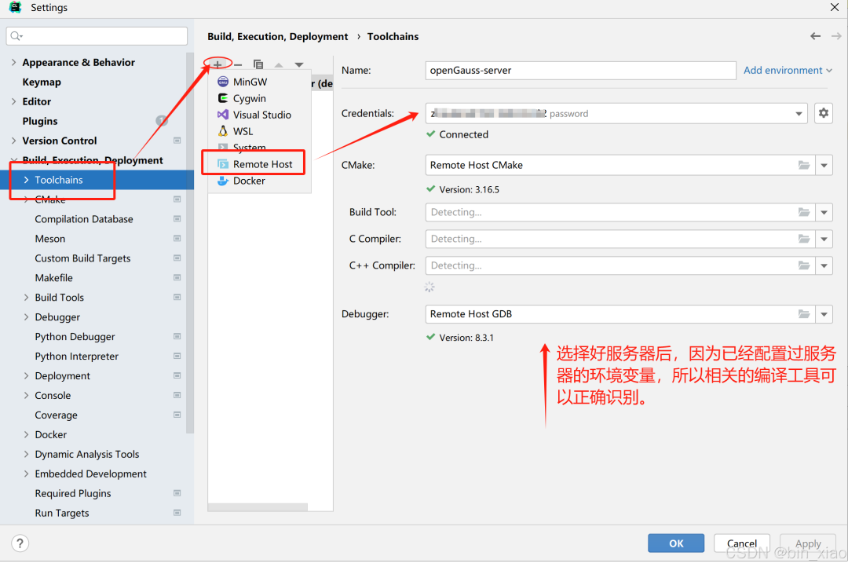848x567 pixels.
Task: Click project-level icon beside Makefile
Action: pos(177,277)
